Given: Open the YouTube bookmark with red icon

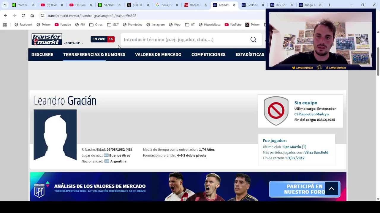Looking at the screenshot, I should (233, 25).
